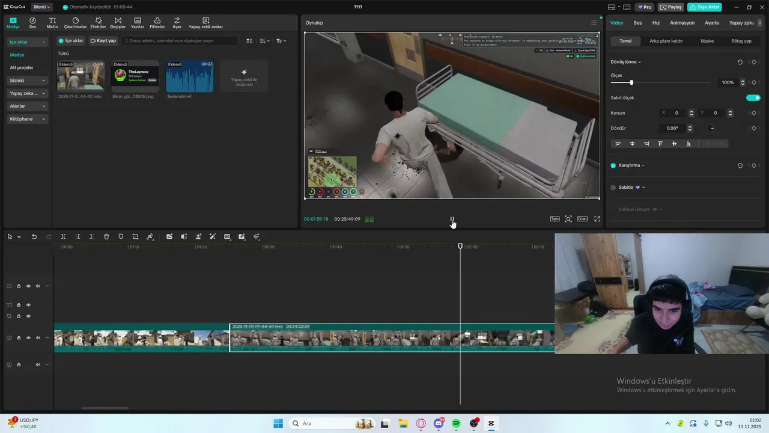The image size is (769, 433).
Task: Open Spotify from the taskbar
Action: pos(456,423)
